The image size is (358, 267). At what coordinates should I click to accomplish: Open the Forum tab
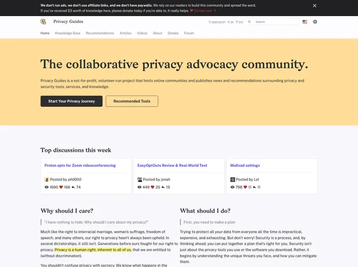point(189,33)
